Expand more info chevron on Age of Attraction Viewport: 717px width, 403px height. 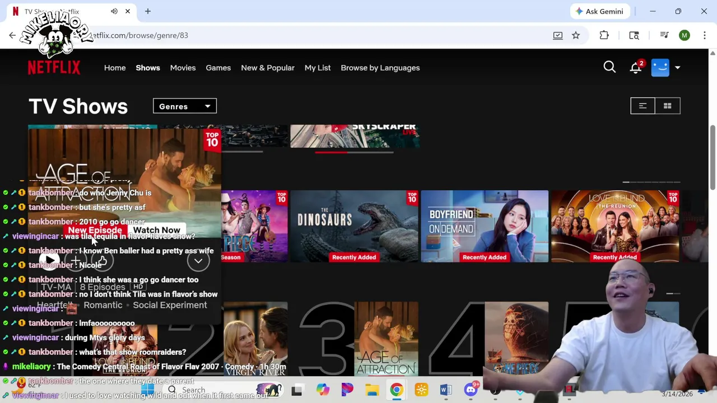pyautogui.click(x=198, y=261)
